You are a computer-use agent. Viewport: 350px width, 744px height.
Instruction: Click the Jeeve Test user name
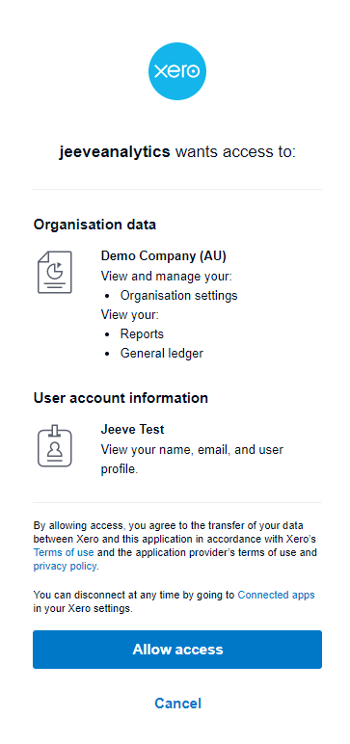point(132,430)
